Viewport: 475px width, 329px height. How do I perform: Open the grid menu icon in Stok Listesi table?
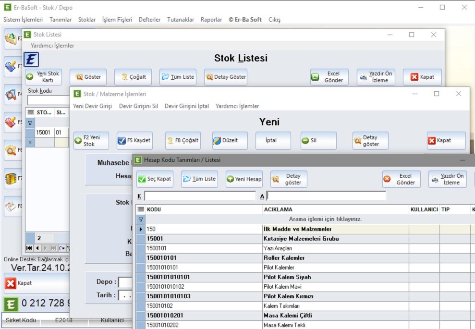(x=30, y=112)
